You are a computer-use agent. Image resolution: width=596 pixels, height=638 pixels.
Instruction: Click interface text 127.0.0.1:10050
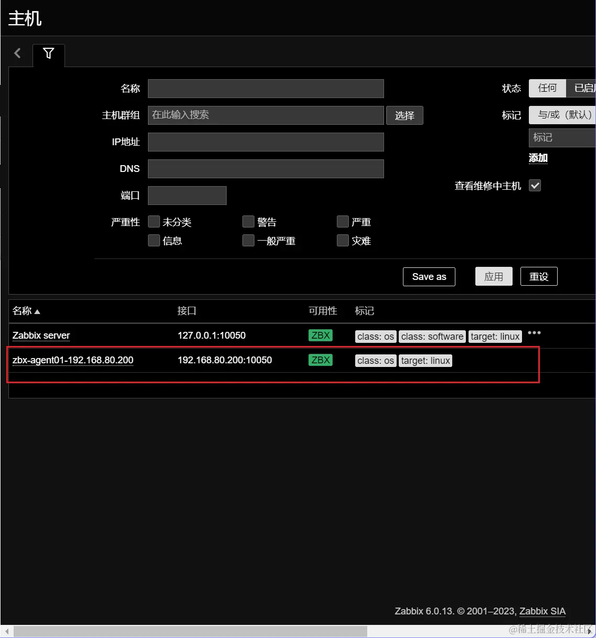point(211,336)
